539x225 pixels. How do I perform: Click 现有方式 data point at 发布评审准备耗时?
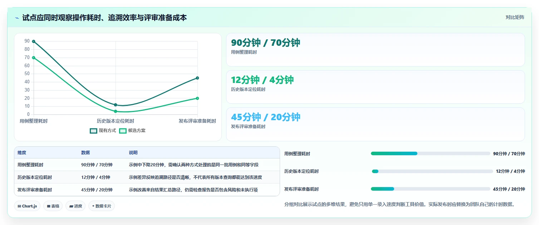(197, 78)
